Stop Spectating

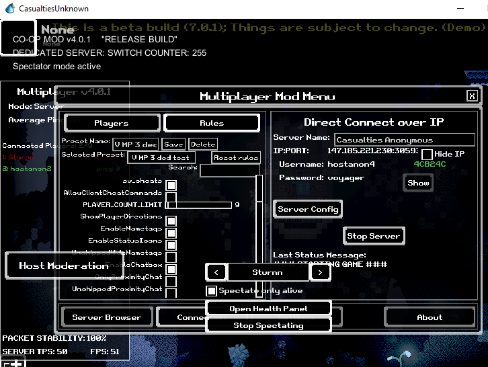click(x=268, y=325)
